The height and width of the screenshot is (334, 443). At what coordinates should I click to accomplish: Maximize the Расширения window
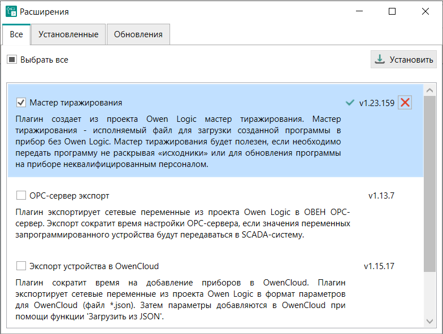(392, 11)
